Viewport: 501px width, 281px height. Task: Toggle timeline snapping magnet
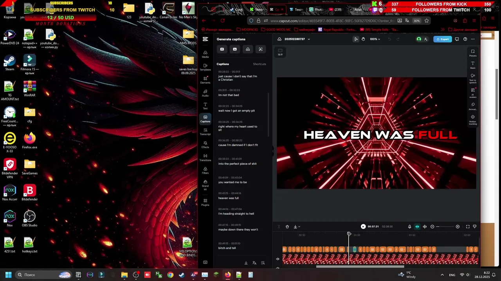click(x=417, y=226)
